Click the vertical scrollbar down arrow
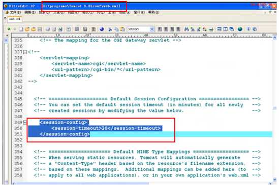This screenshot has height=185, width=279. pyautogui.click(x=275, y=179)
